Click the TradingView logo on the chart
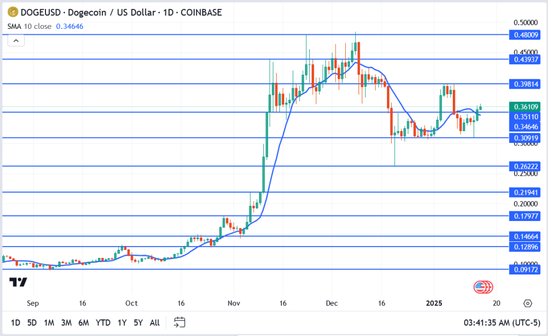 point(18,282)
